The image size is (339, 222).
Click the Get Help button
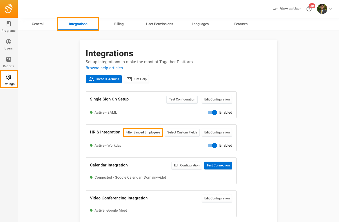(x=136, y=79)
